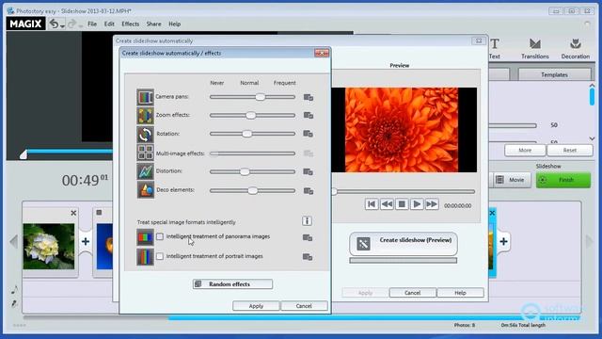Click the MAGIX logo

[x=25, y=24]
